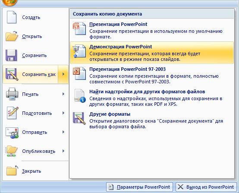Viewport: 239px width, 193px height.
Task: Select Найти надстройки для других форматов файлов
Action: [152, 98]
